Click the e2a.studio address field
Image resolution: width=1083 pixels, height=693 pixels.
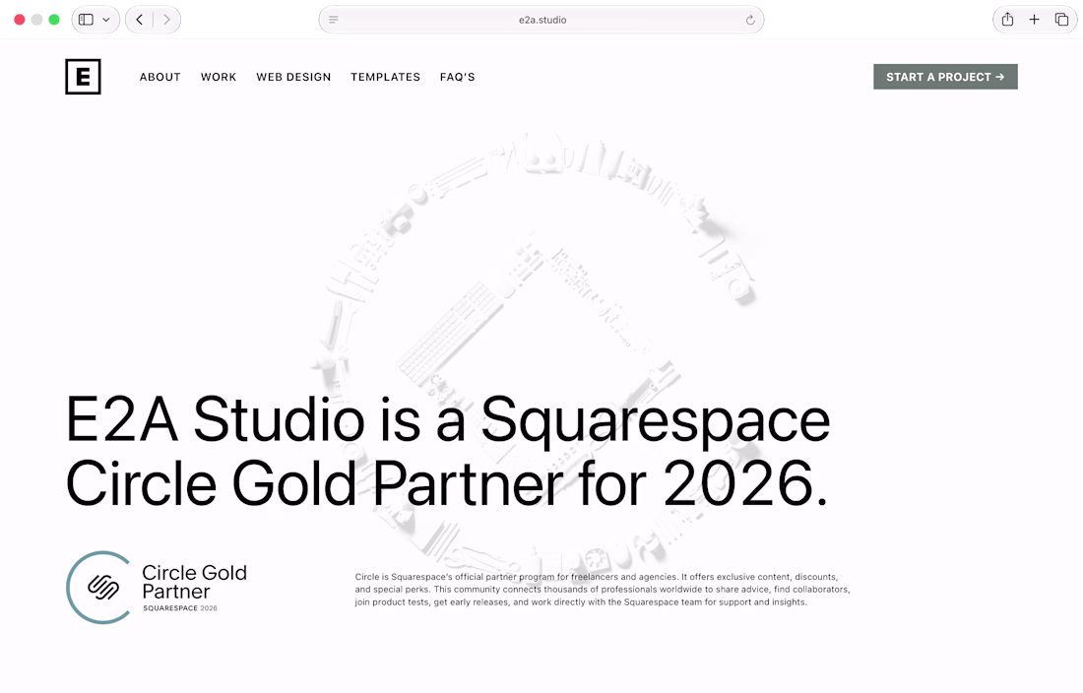pos(542,20)
